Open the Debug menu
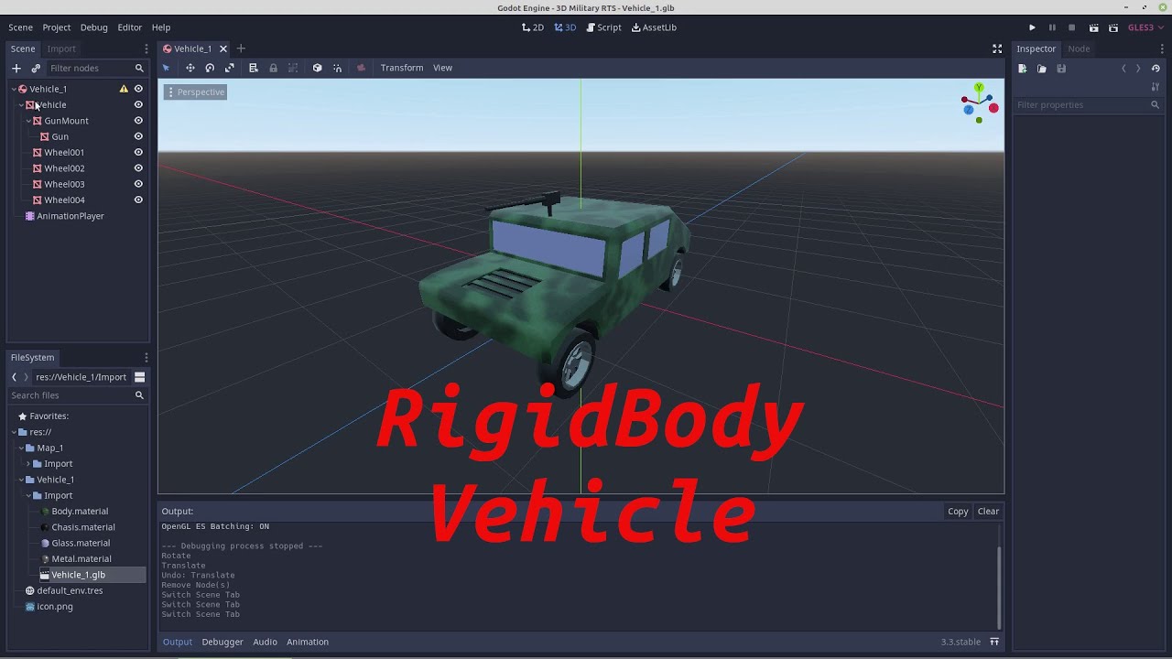Screen dimensions: 1172x659 tap(93, 27)
